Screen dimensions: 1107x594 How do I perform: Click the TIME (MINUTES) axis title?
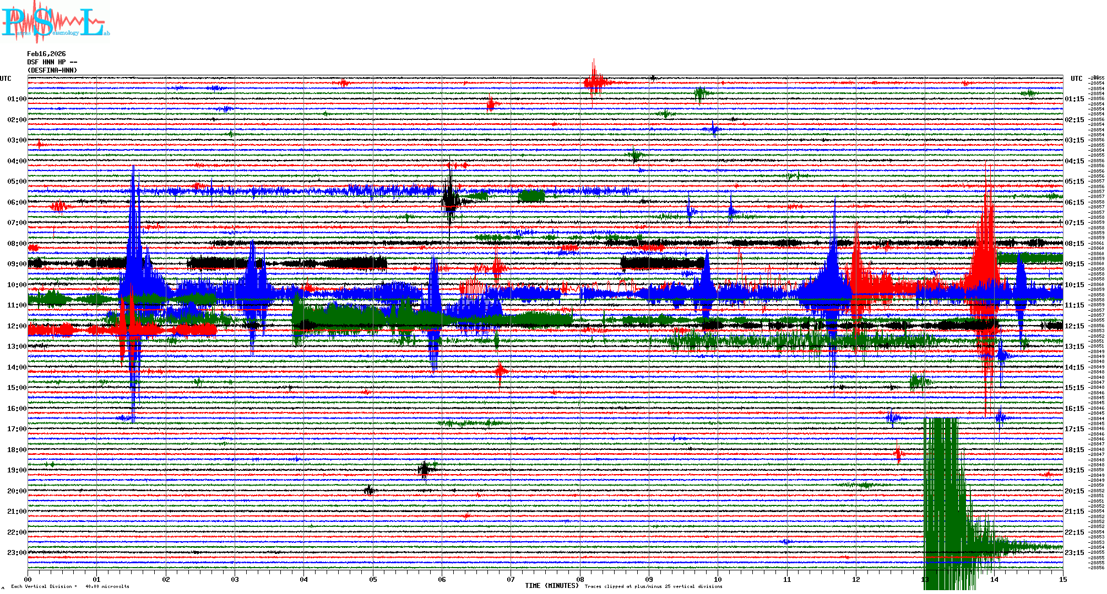point(552,586)
